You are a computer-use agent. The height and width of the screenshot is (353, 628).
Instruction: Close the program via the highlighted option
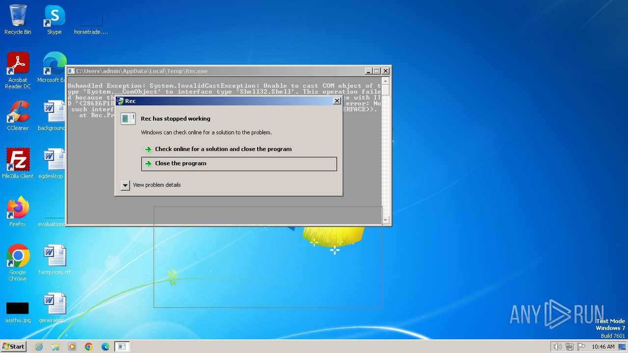(239, 164)
